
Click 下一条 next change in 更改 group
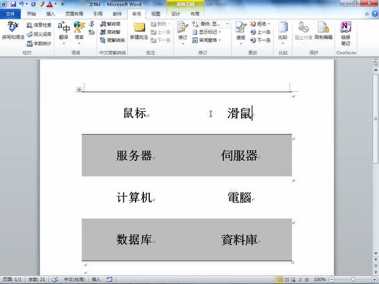tap(261, 40)
